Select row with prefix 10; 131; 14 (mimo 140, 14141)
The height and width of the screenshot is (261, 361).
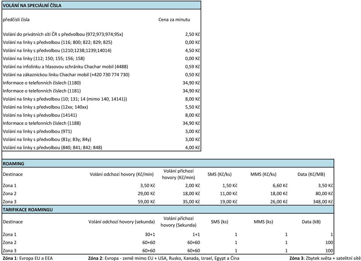[x=101, y=99]
